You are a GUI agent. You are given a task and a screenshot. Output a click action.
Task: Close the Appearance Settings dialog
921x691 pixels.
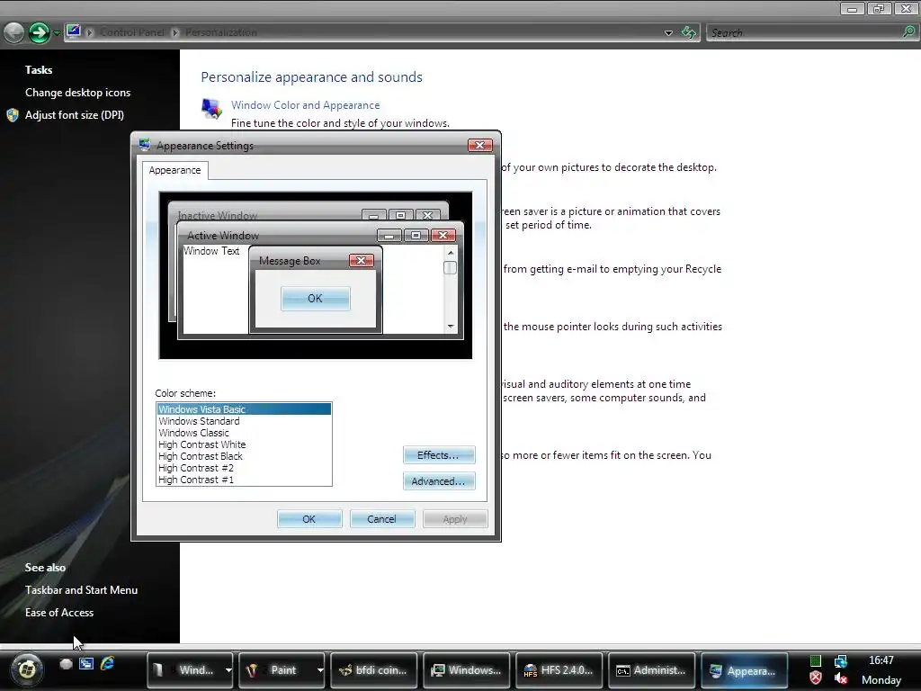click(480, 145)
